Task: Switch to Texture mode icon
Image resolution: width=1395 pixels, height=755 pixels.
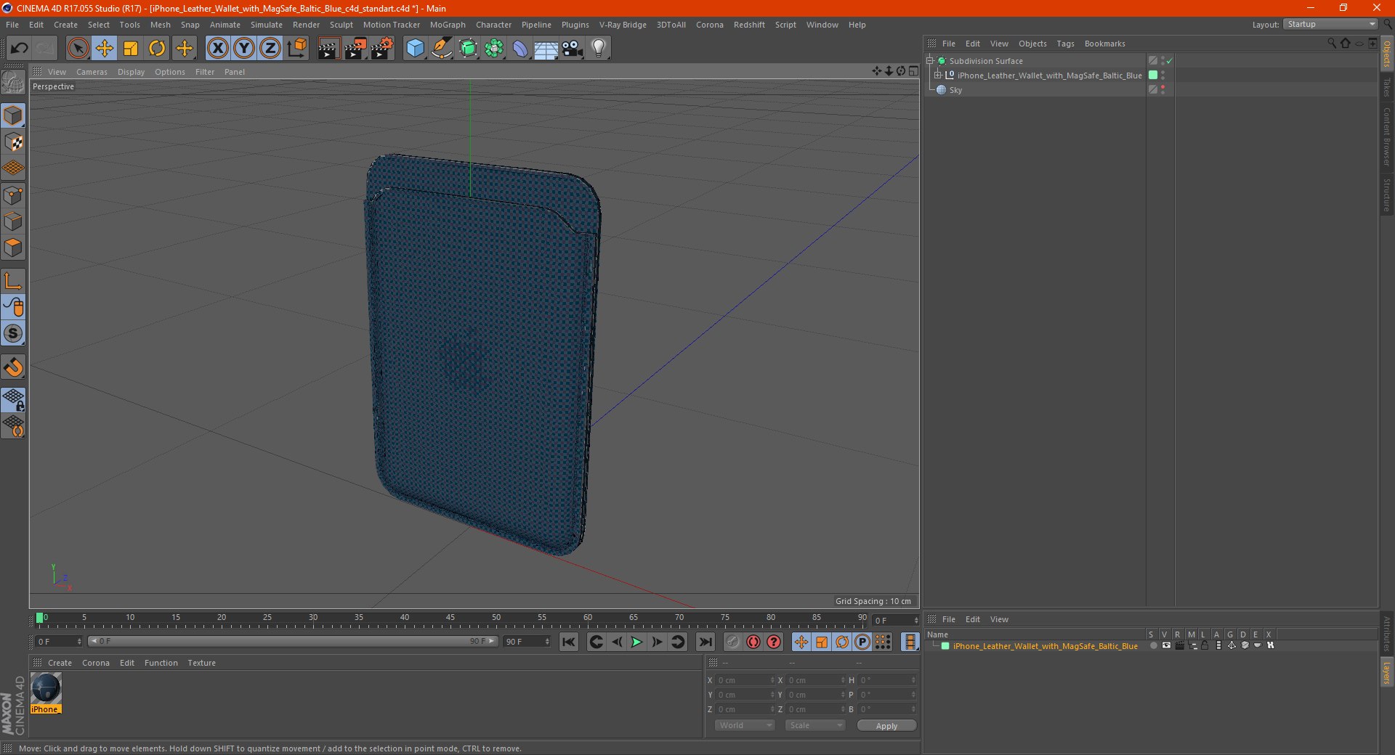Action: [x=14, y=142]
